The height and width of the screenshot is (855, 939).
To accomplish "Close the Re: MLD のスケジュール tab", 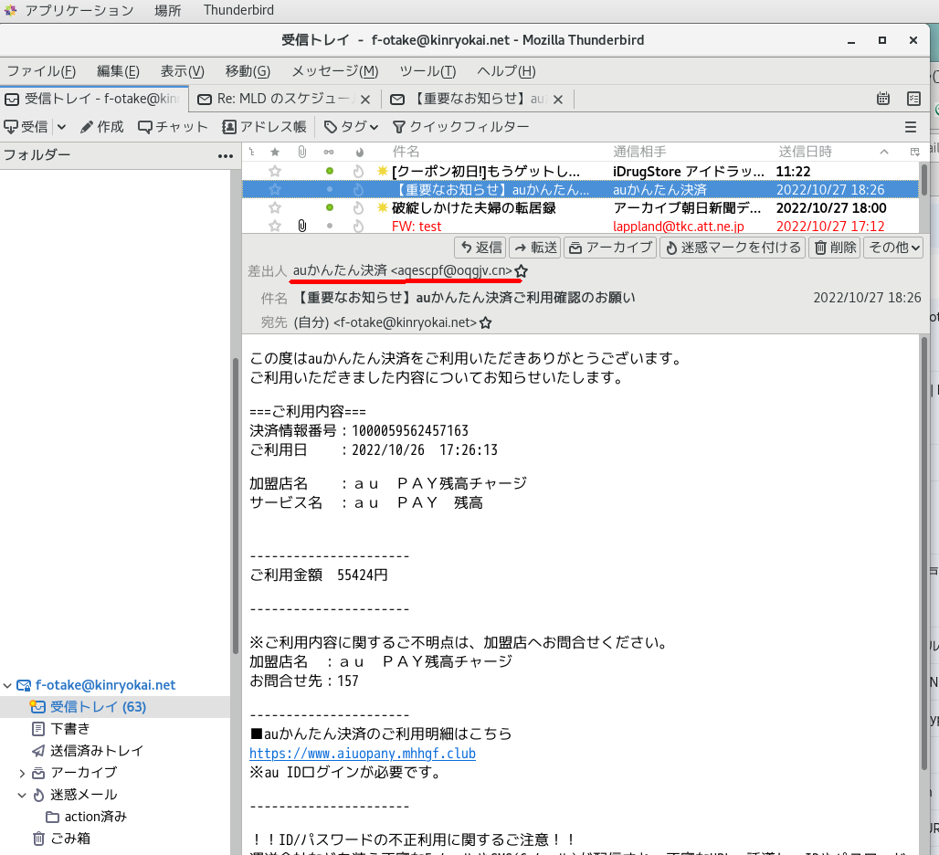I will [x=365, y=100].
